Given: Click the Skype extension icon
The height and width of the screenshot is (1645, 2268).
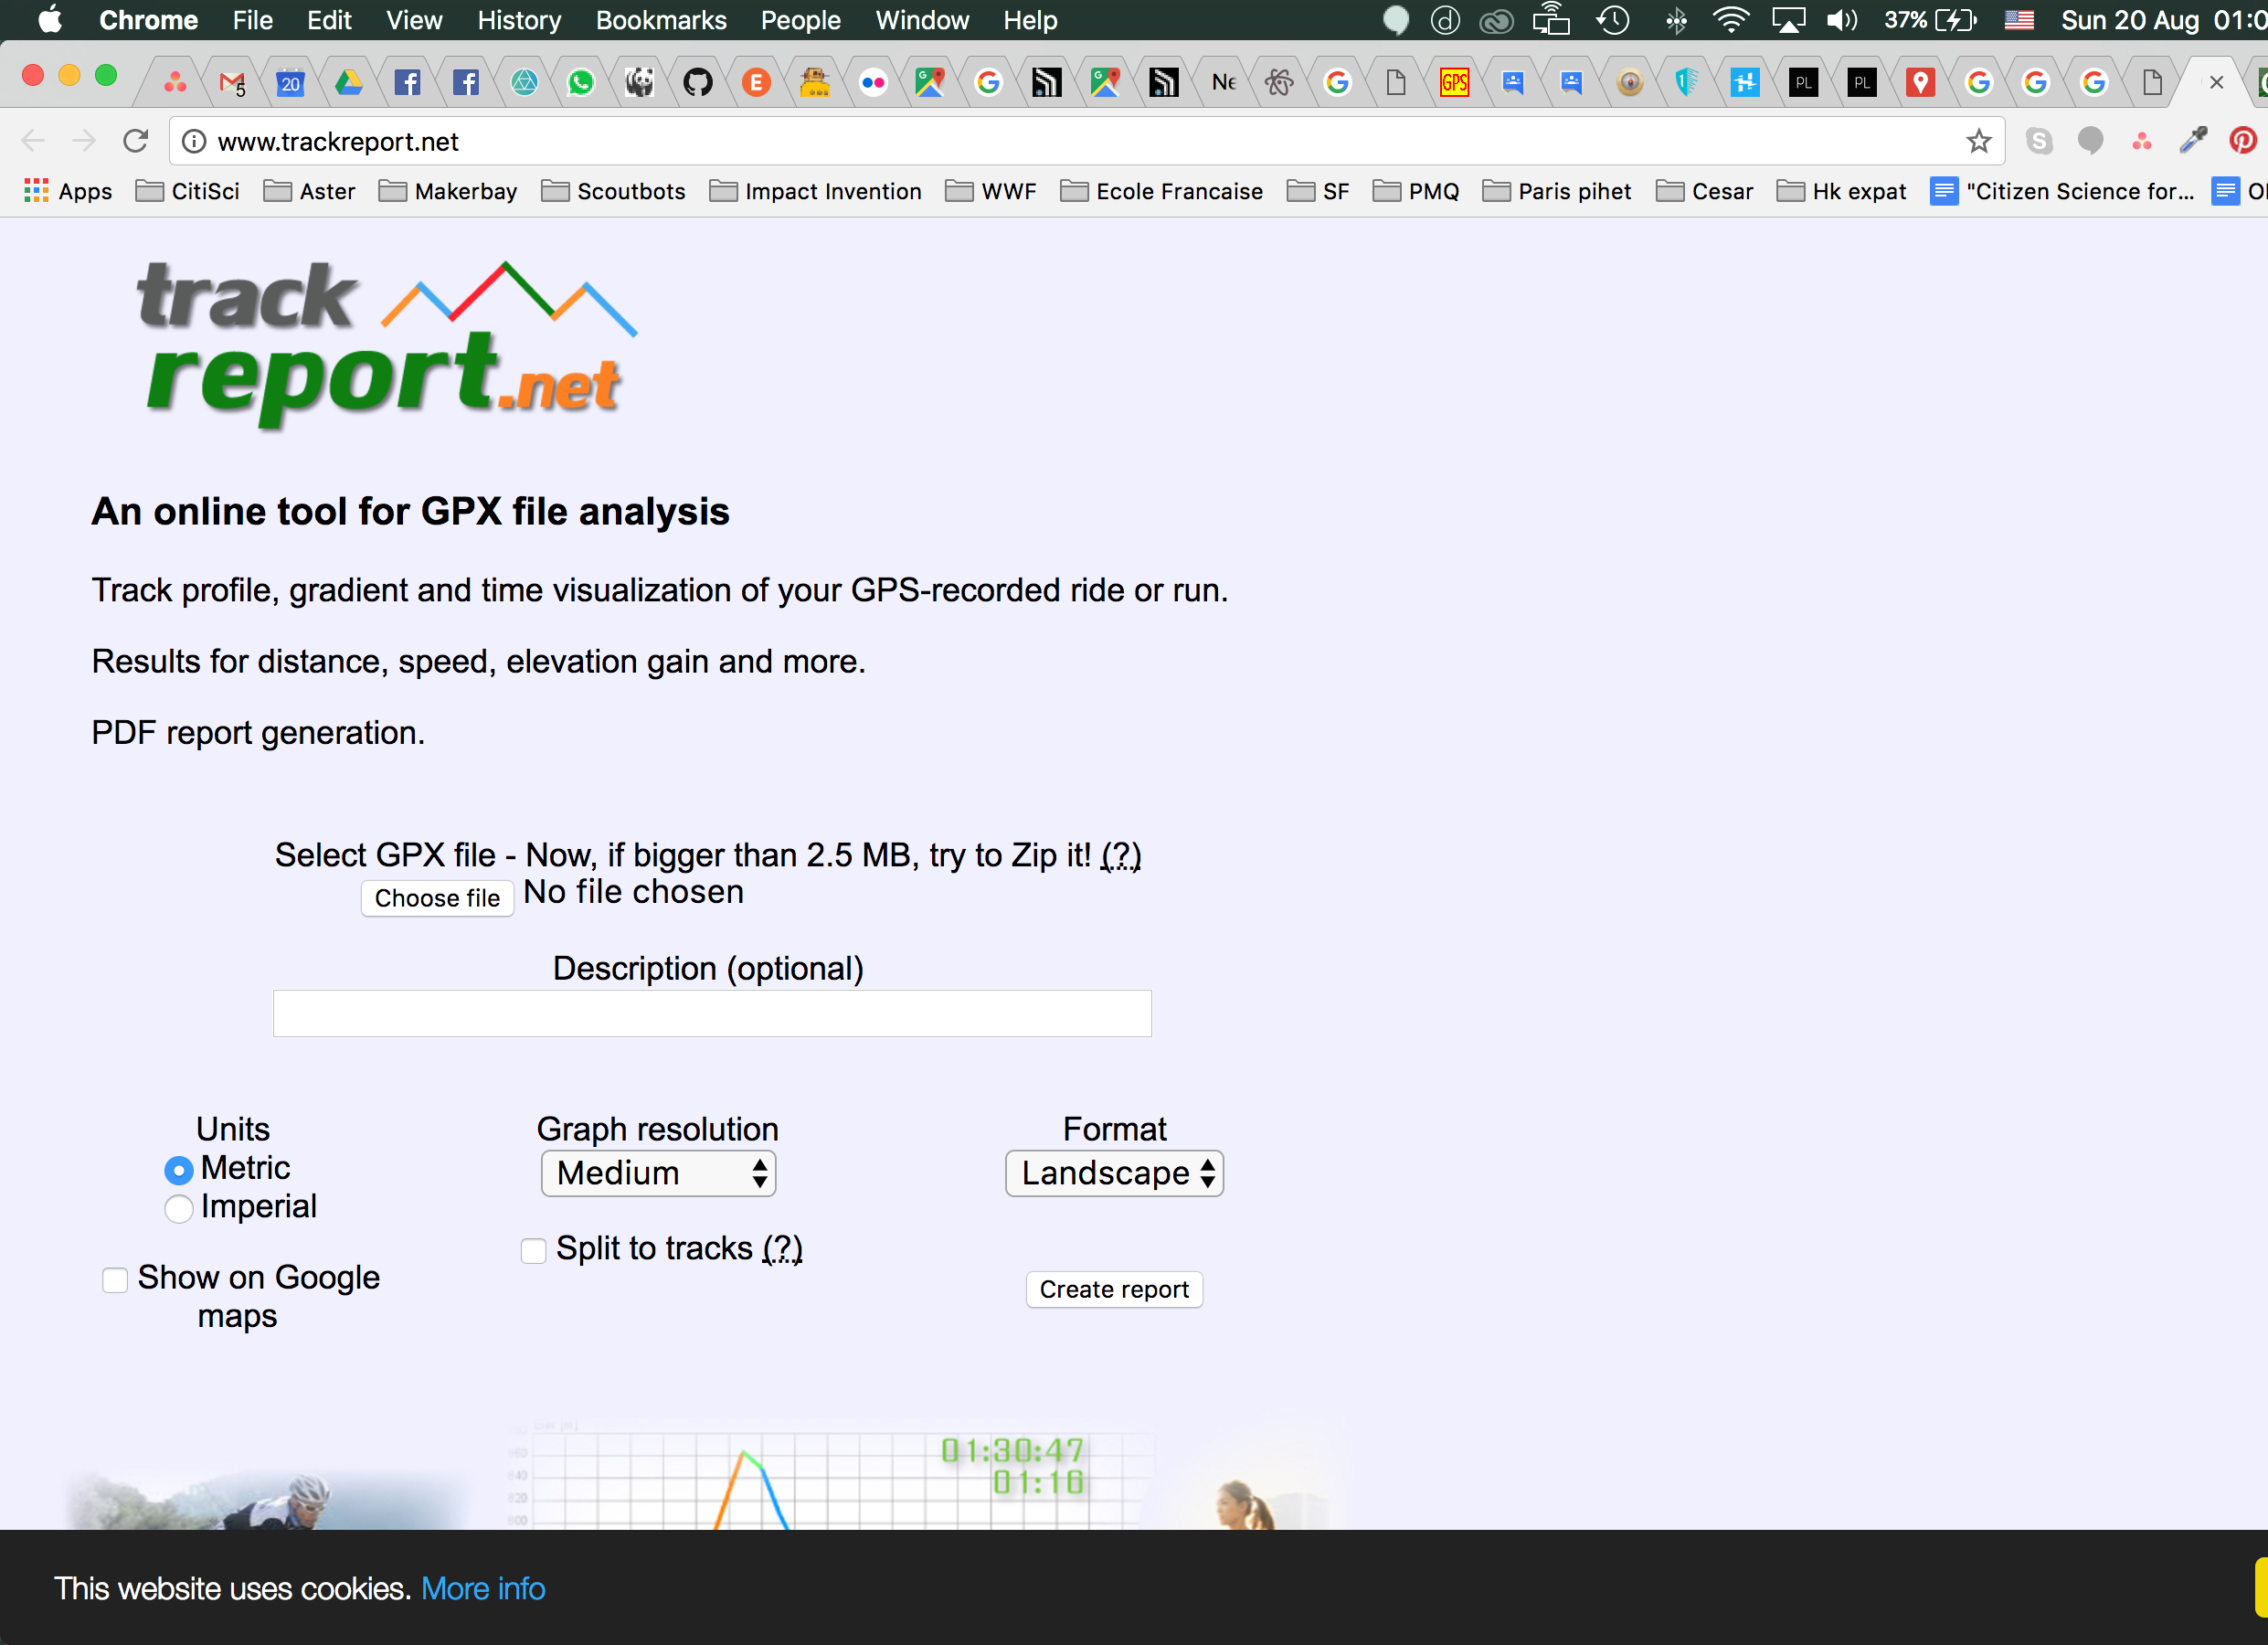Looking at the screenshot, I should tap(2039, 141).
